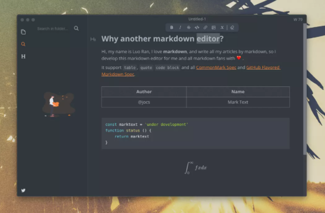Select the @jocs table cell
The height and width of the screenshot is (213, 325).
click(144, 102)
